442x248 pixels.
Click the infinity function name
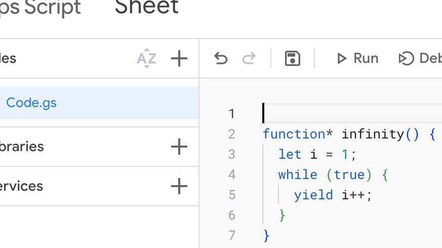tap(373, 134)
